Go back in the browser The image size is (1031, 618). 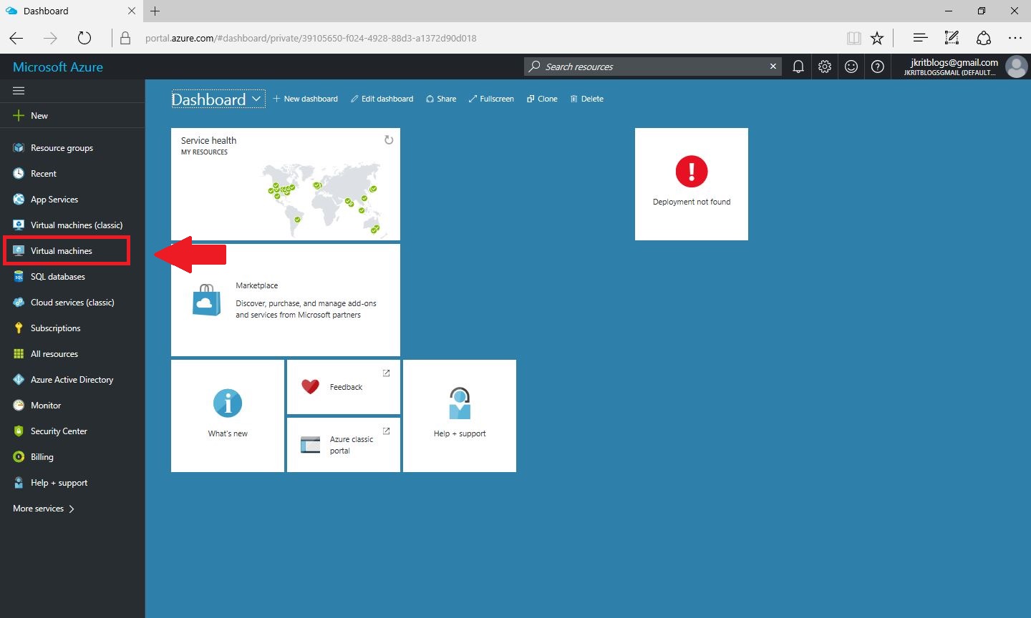pyautogui.click(x=16, y=38)
